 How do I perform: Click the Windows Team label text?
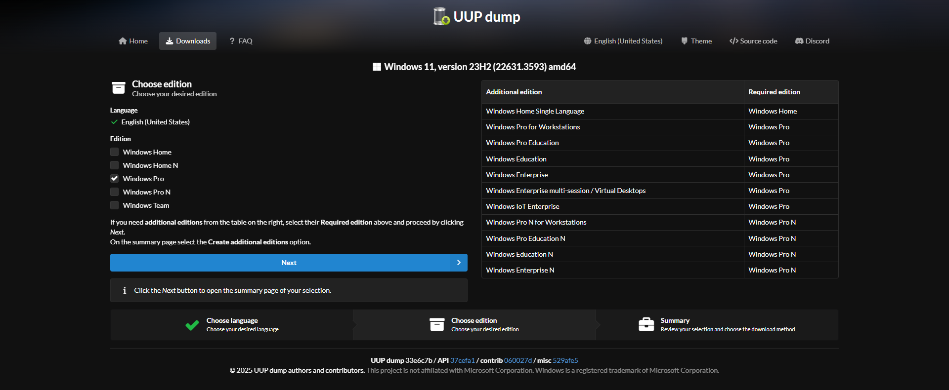click(x=146, y=205)
